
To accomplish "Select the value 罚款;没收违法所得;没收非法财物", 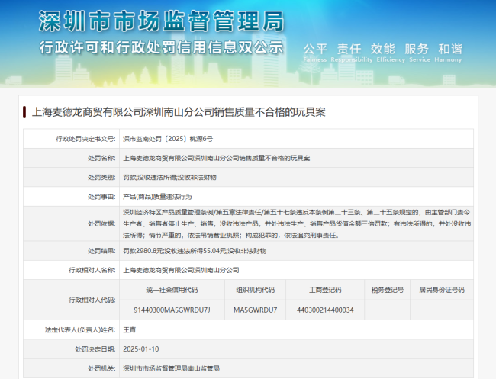I will [x=169, y=178].
